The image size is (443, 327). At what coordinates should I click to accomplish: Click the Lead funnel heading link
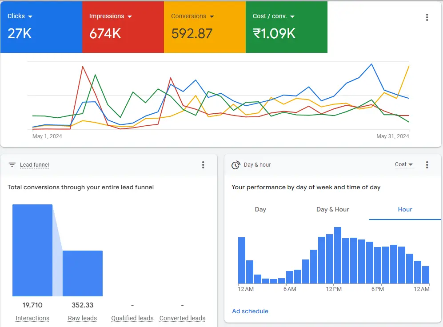pyautogui.click(x=34, y=164)
